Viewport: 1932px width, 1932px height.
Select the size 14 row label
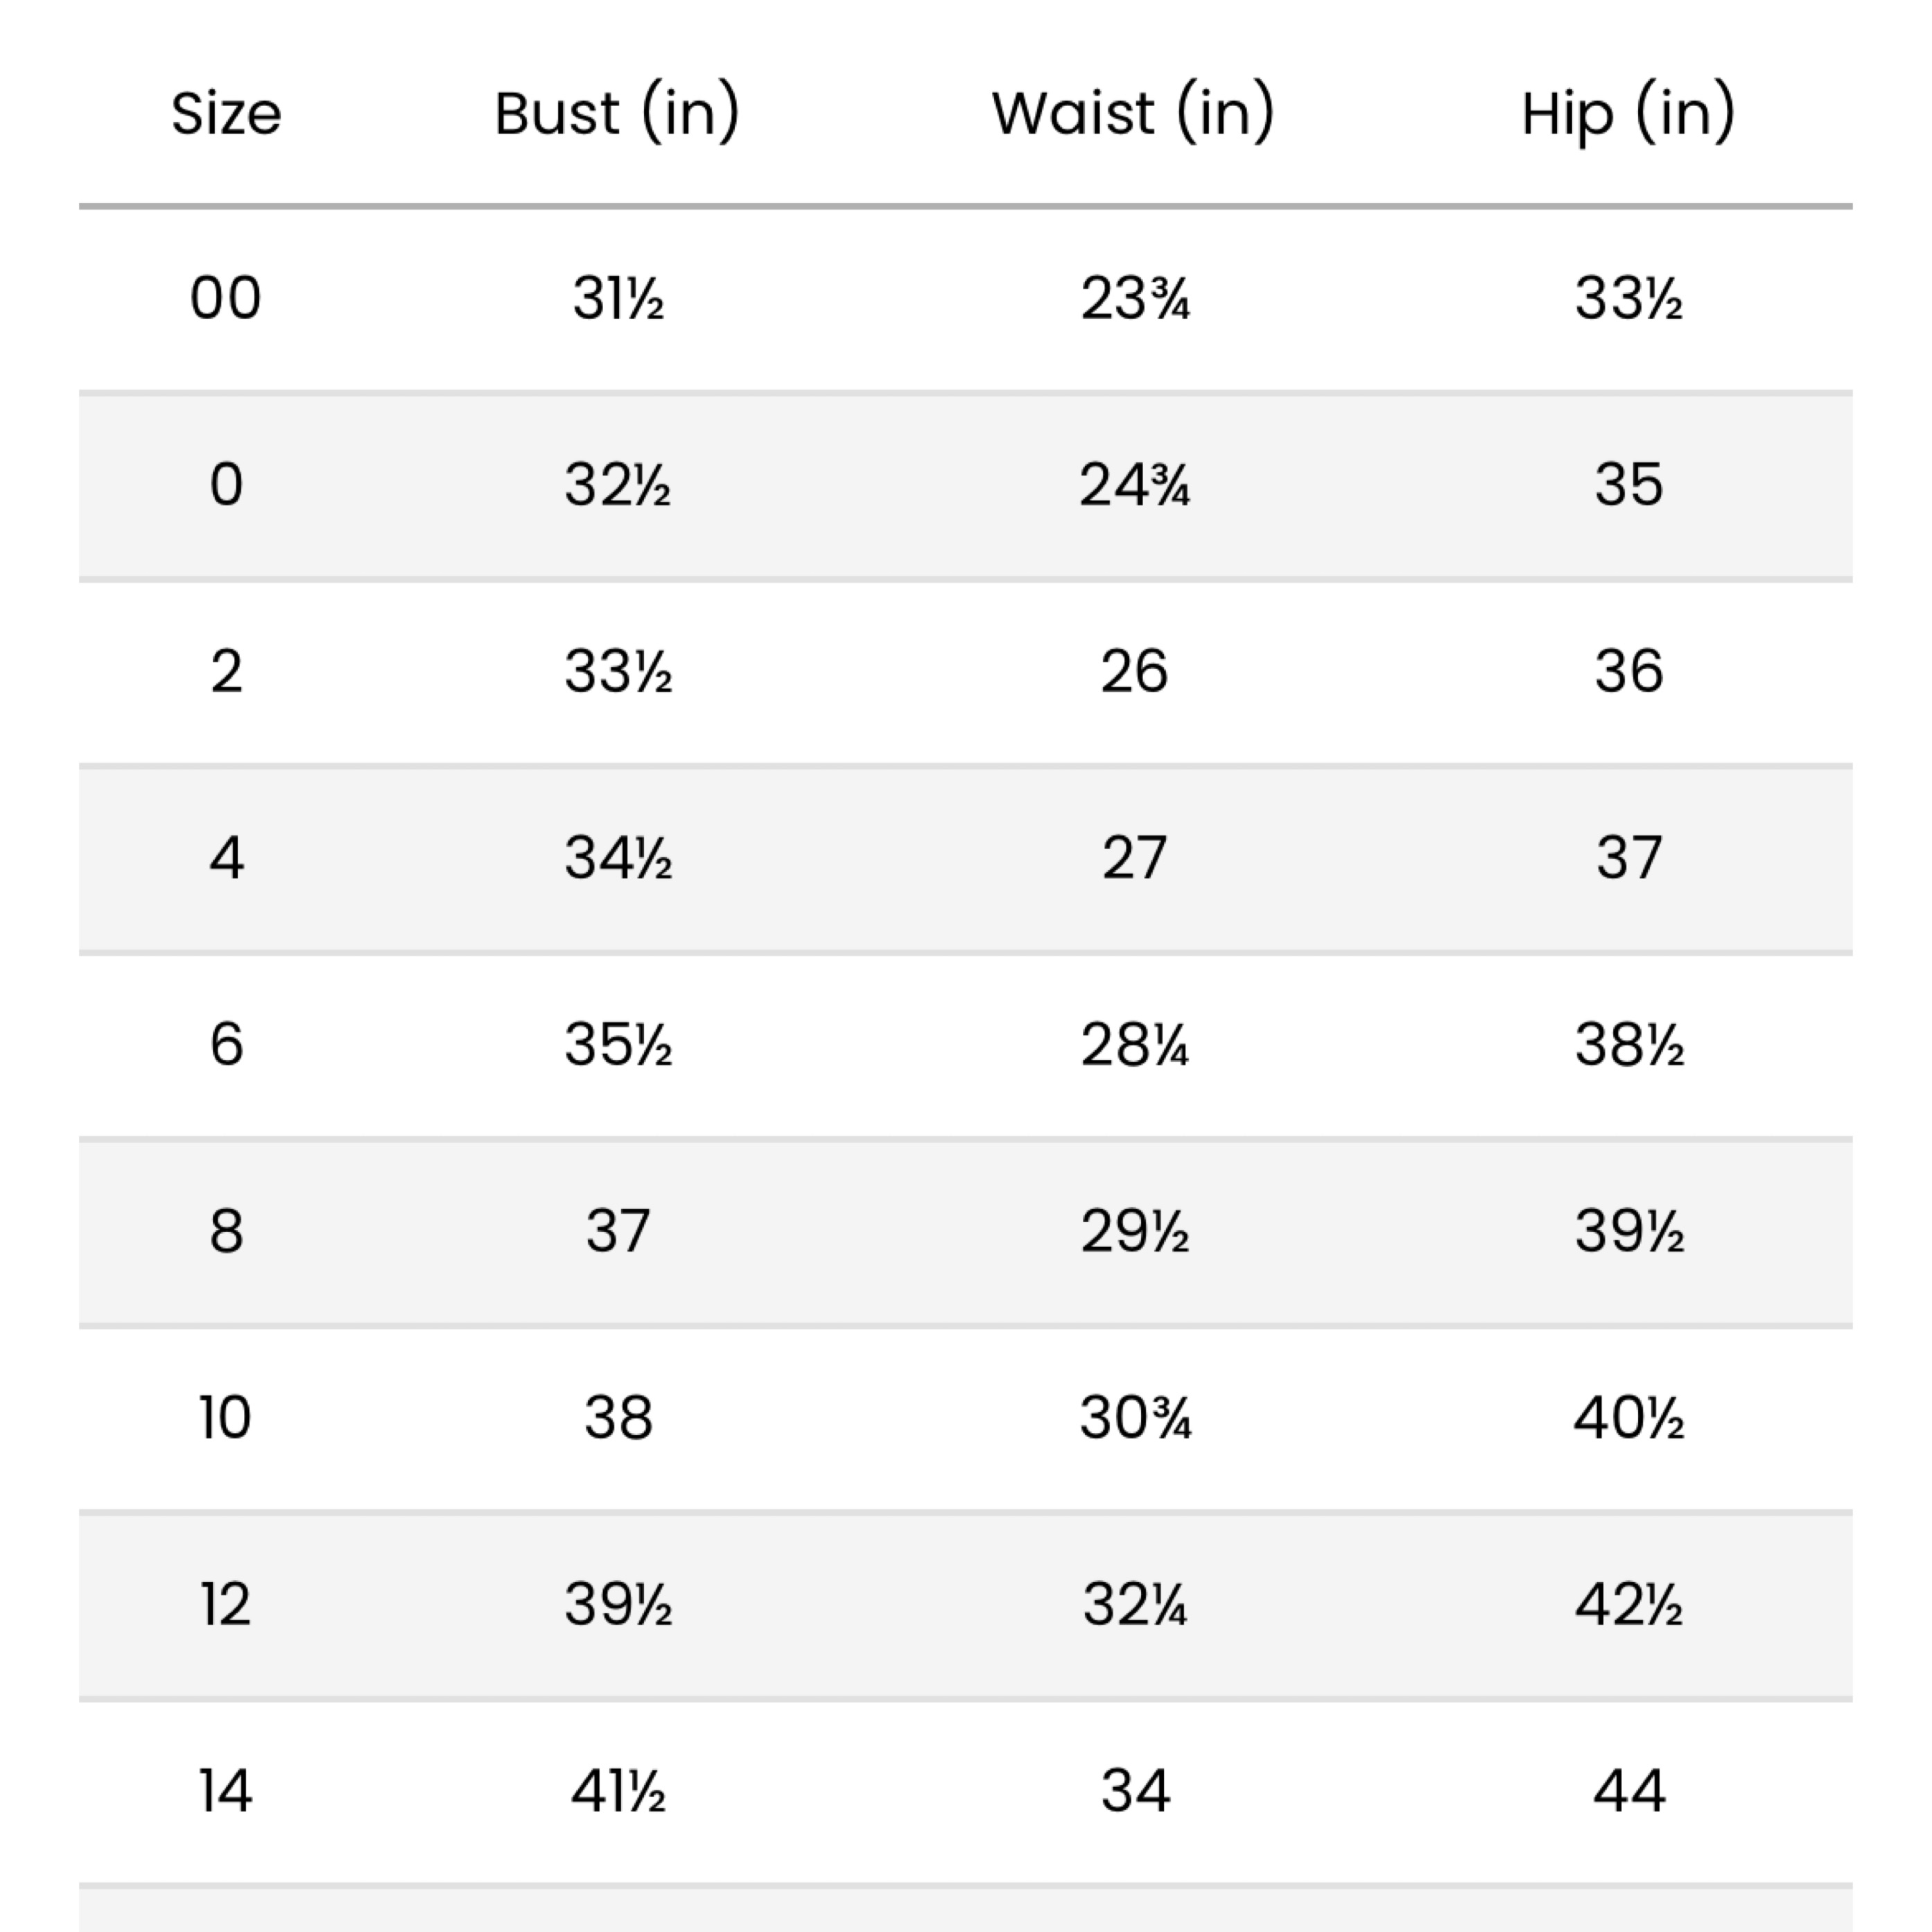point(226,1791)
